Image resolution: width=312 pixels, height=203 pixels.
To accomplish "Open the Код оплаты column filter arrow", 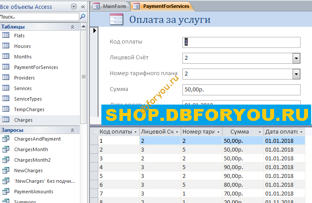I will click(x=135, y=132).
